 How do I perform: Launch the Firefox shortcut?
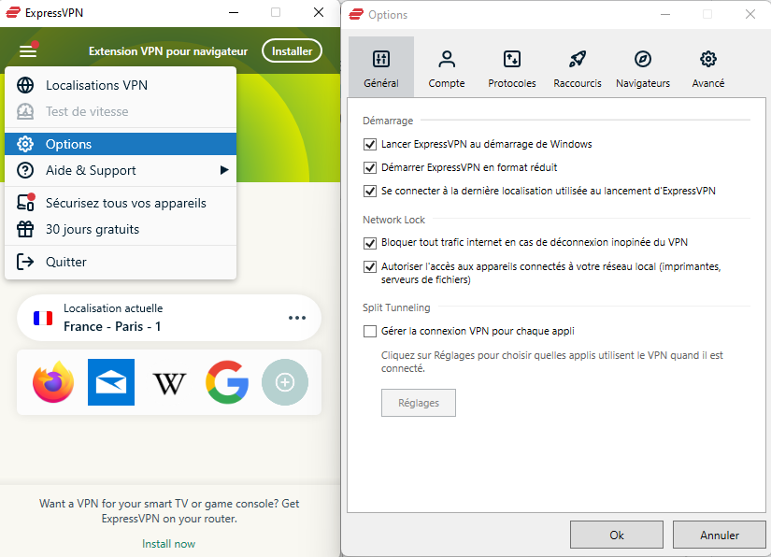point(53,382)
